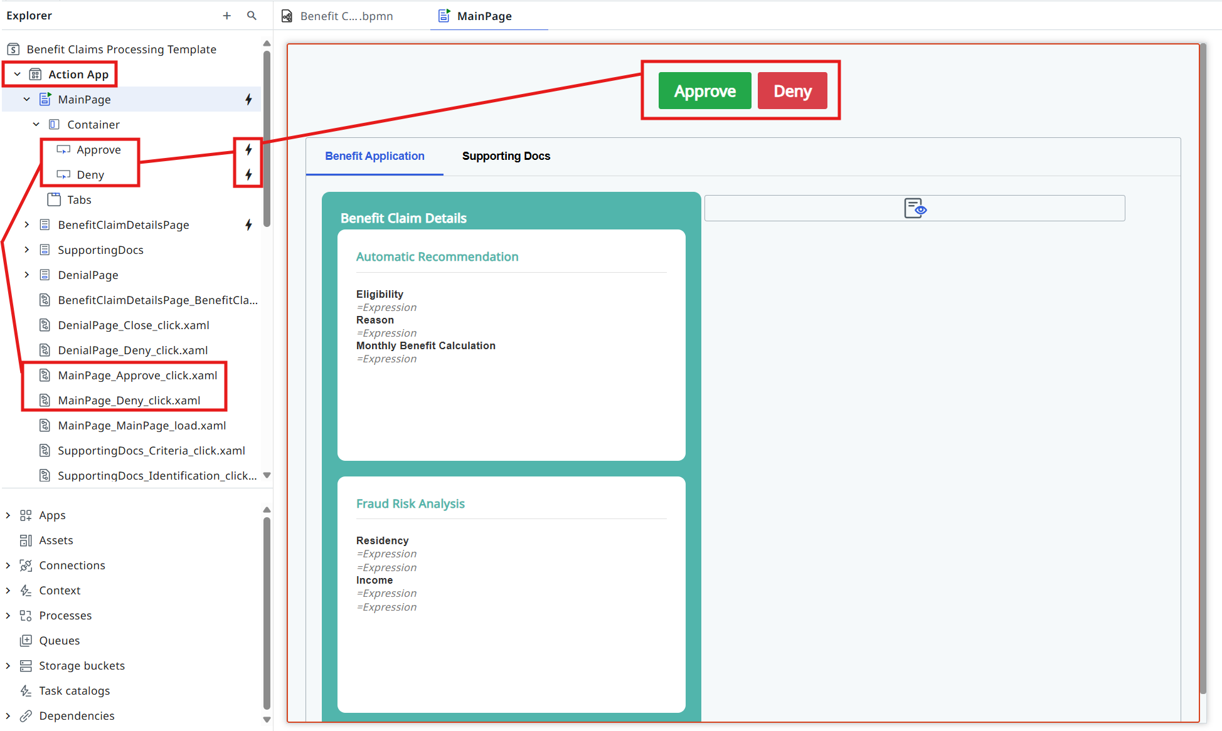Click the green Approve button
The height and width of the screenshot is (731, 1222).
(x=705, y=91)
